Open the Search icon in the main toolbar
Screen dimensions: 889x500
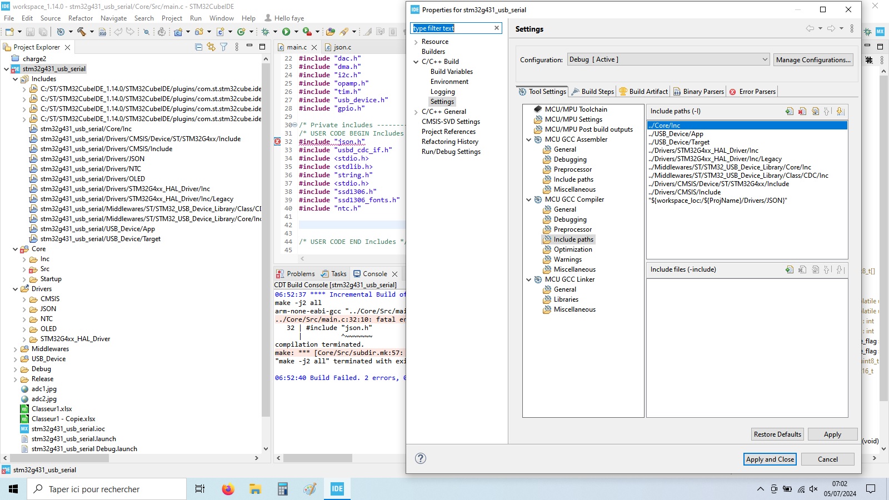tap(147, 32)
